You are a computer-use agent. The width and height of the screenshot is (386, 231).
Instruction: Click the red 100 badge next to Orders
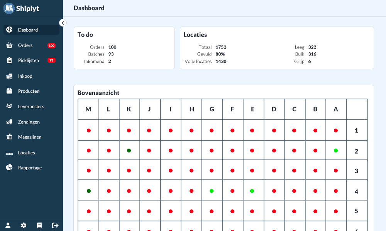click(51, 45)
